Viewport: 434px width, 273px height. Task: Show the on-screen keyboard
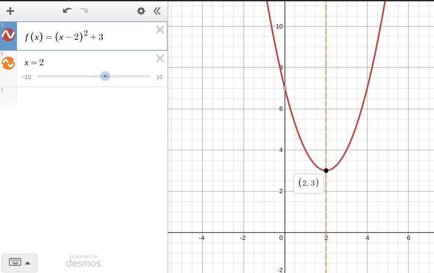(x=15, y=262)
